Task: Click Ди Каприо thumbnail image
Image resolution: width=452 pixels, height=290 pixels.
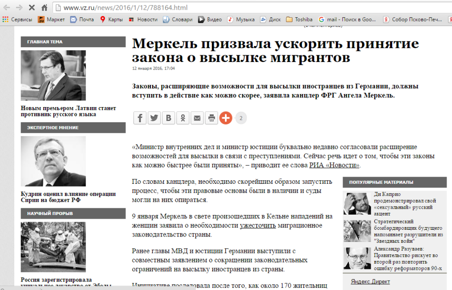Action: [357, 204]
